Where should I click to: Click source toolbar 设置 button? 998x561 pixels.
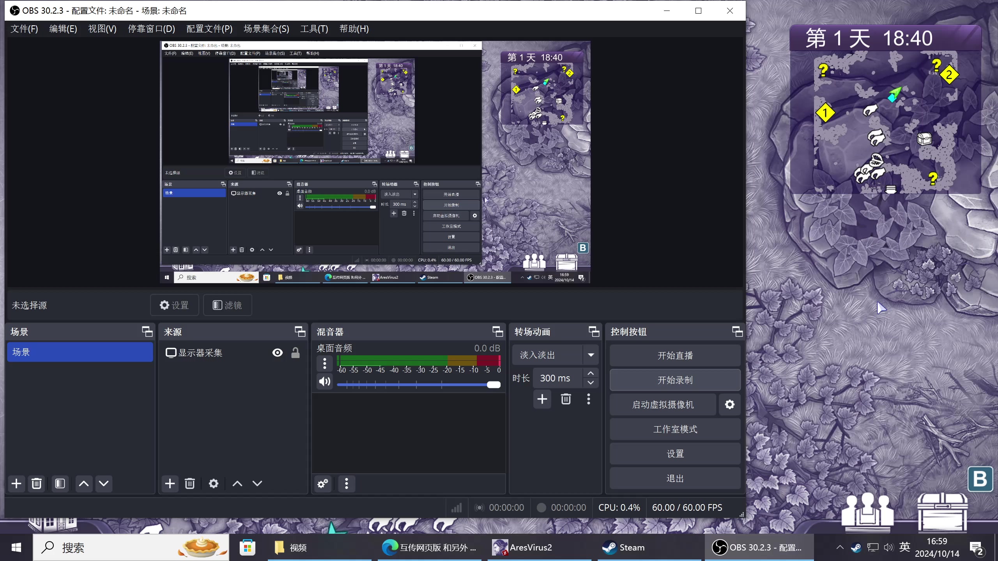click(x=175, y=305)
